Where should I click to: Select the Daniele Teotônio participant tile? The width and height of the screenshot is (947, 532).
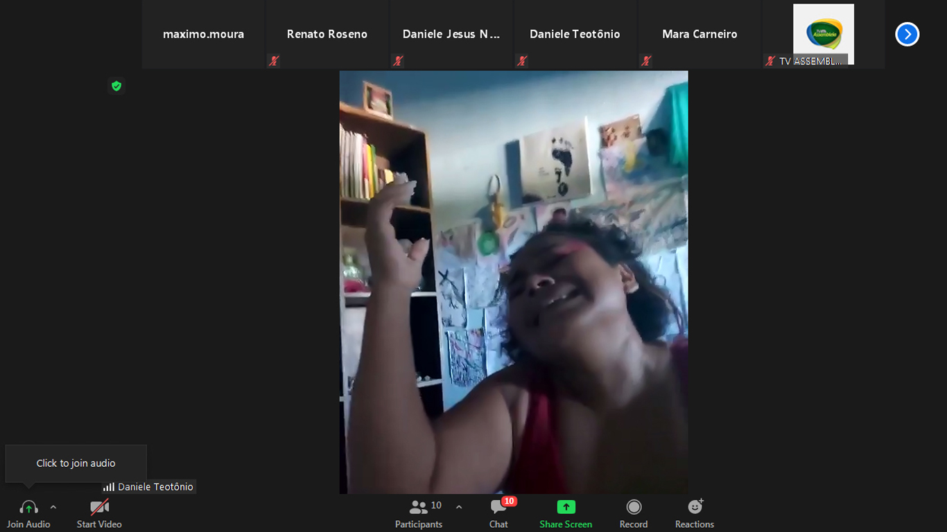575,34
